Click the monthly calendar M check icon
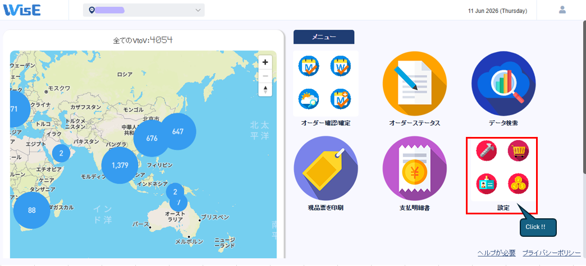 [x=309, y=66]
